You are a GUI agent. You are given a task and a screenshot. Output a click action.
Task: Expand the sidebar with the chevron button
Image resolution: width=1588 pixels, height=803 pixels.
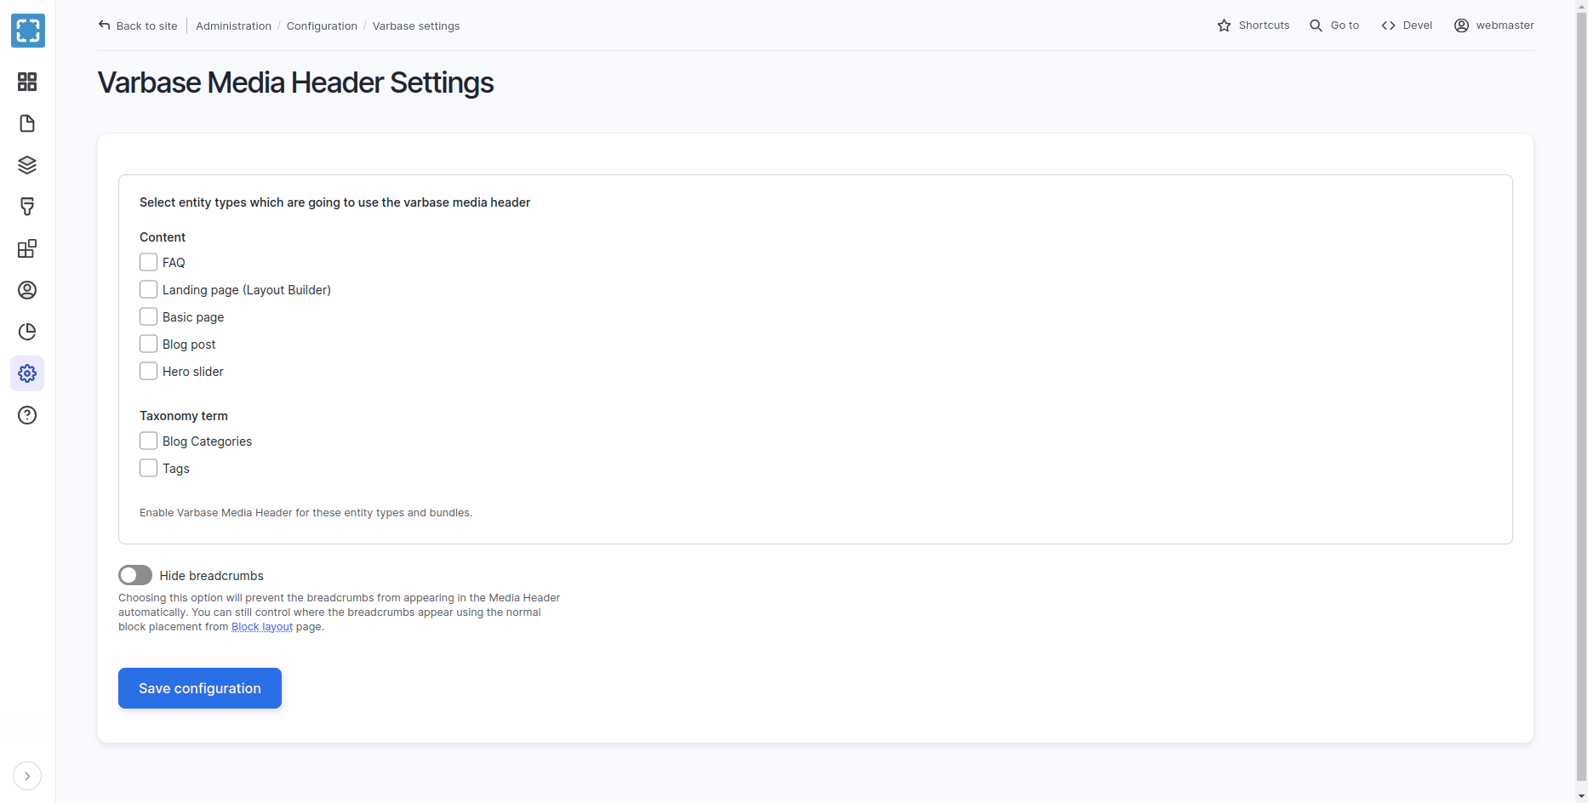coord(27,776)
